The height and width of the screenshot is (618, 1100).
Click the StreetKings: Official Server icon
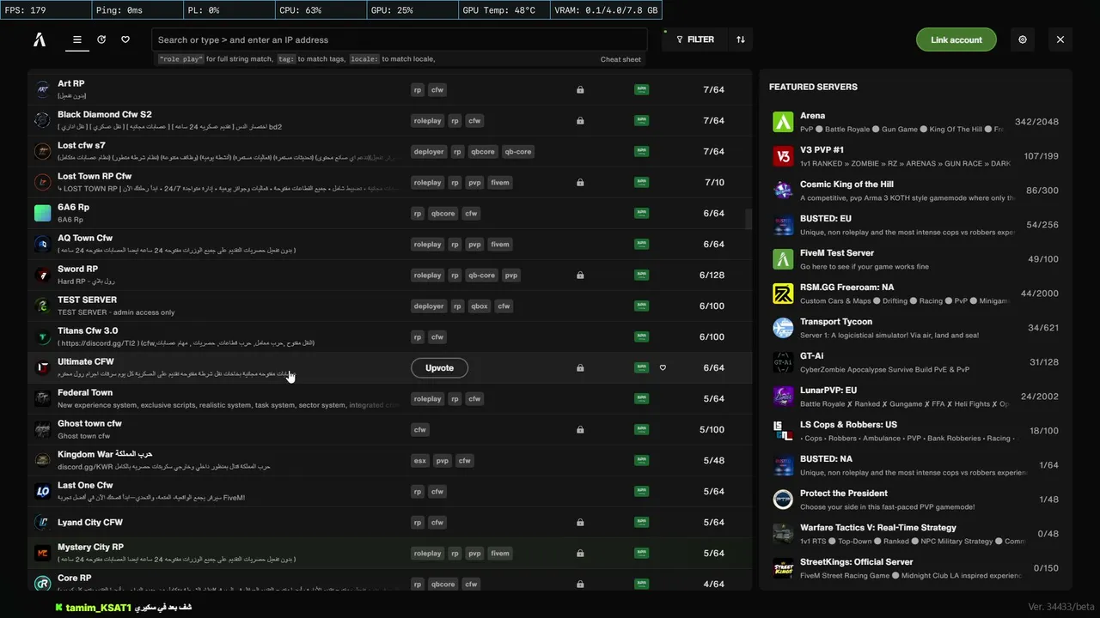click(x=783, y=568)
